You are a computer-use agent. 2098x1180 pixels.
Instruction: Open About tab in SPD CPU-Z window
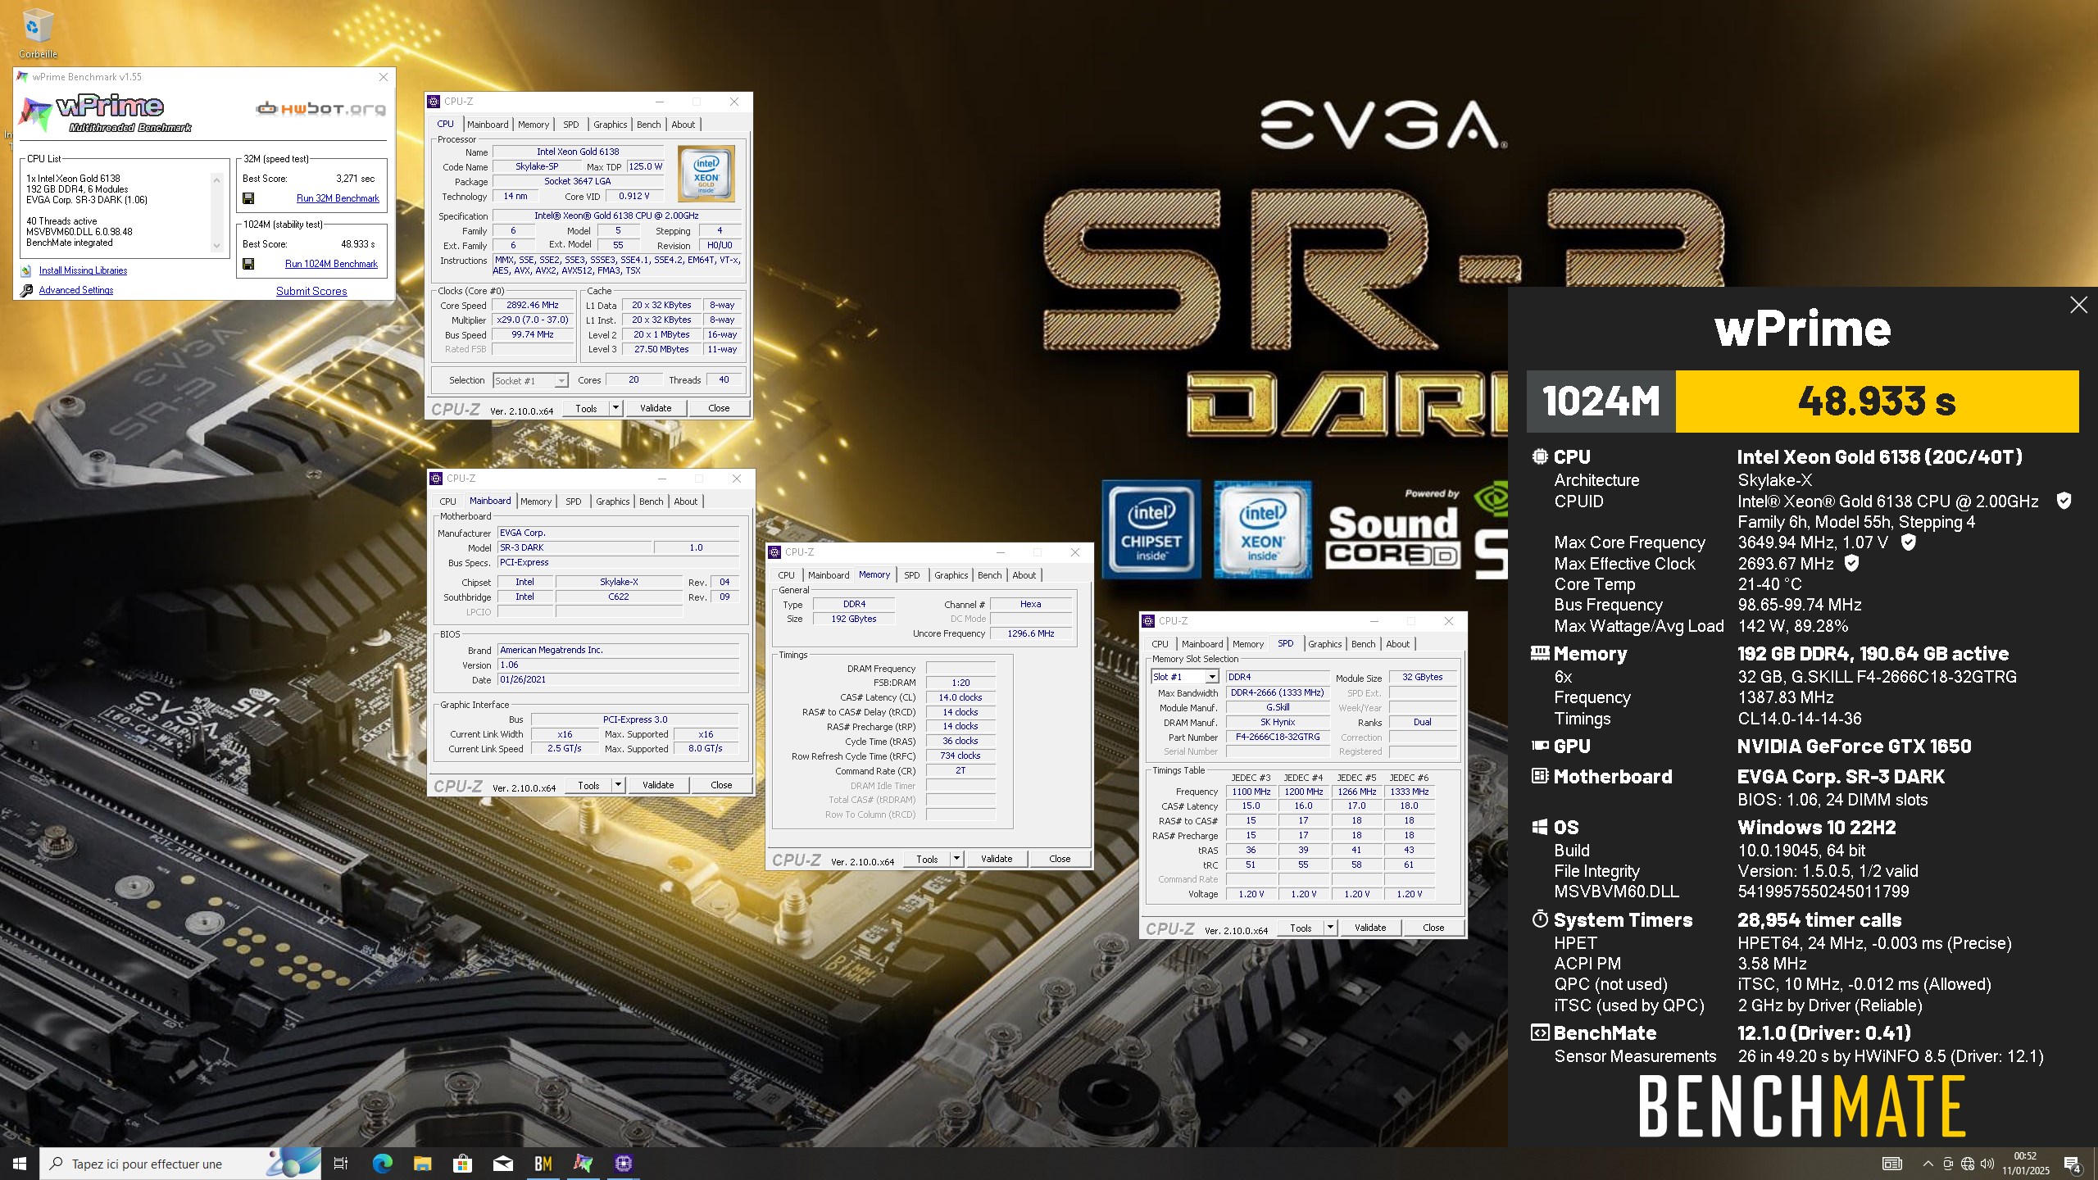coord(1397,644)
